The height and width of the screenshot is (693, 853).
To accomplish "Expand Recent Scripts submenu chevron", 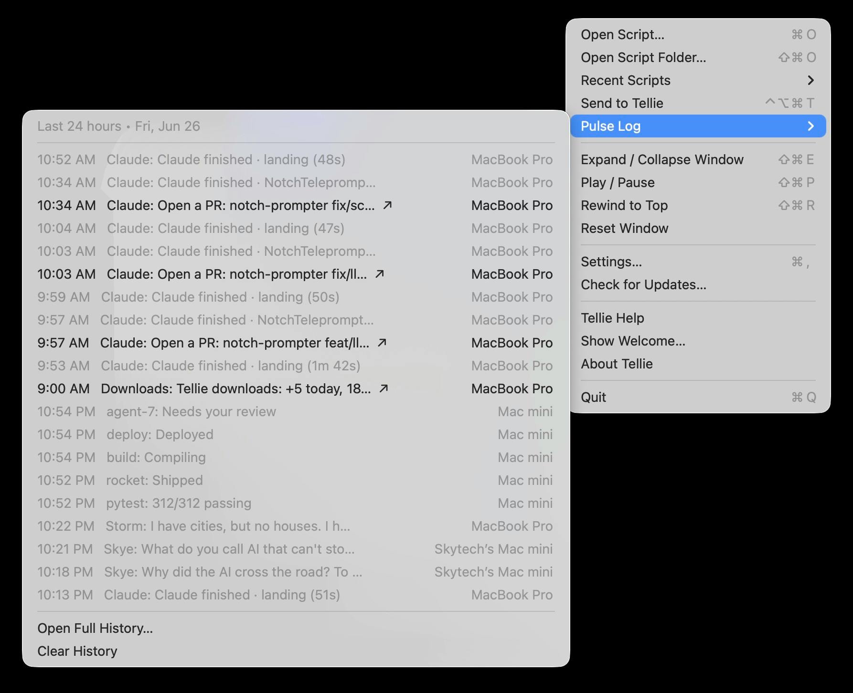I will coord(810,80).
